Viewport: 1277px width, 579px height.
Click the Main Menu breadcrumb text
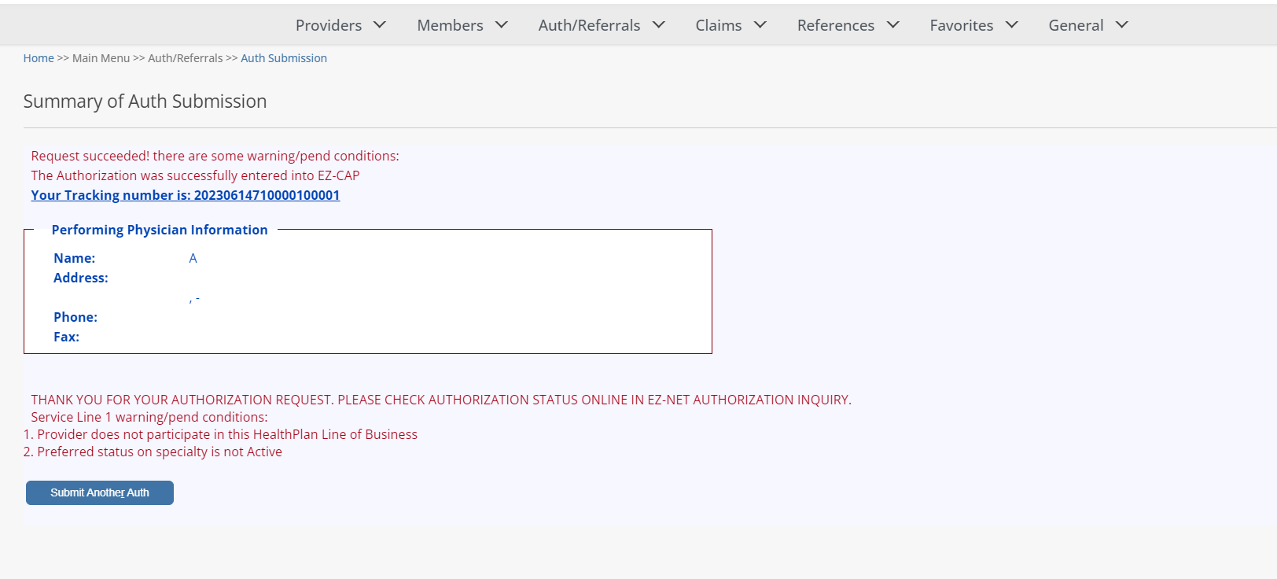click(101, 58)
